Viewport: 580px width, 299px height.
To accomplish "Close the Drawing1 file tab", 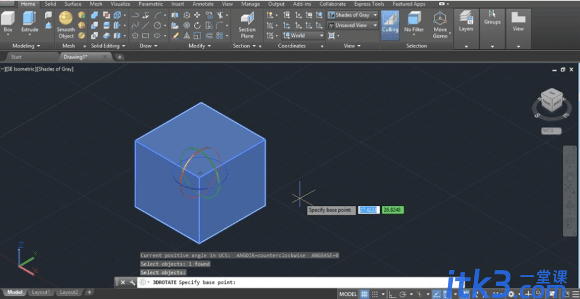I will 105,57.
